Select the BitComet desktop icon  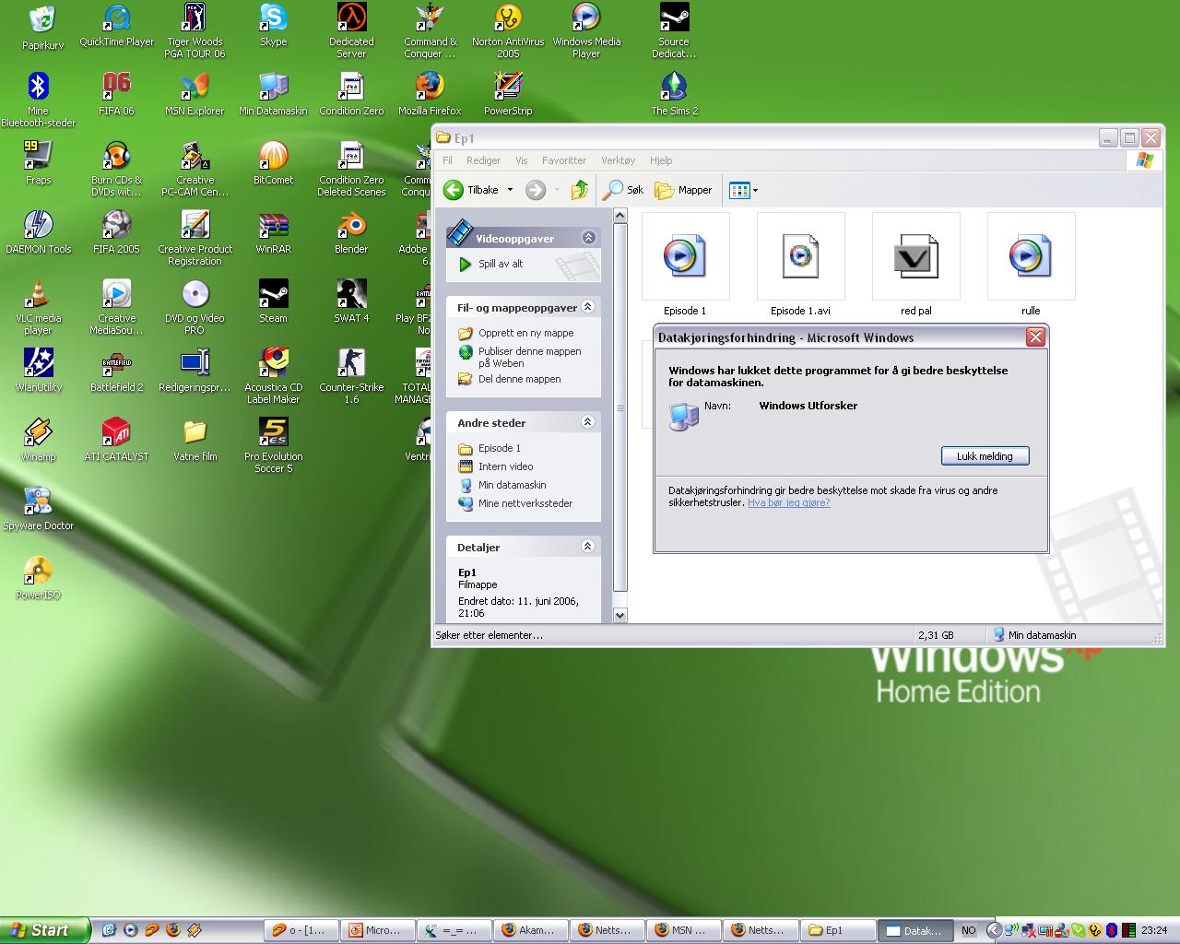[x=273, y=163]
